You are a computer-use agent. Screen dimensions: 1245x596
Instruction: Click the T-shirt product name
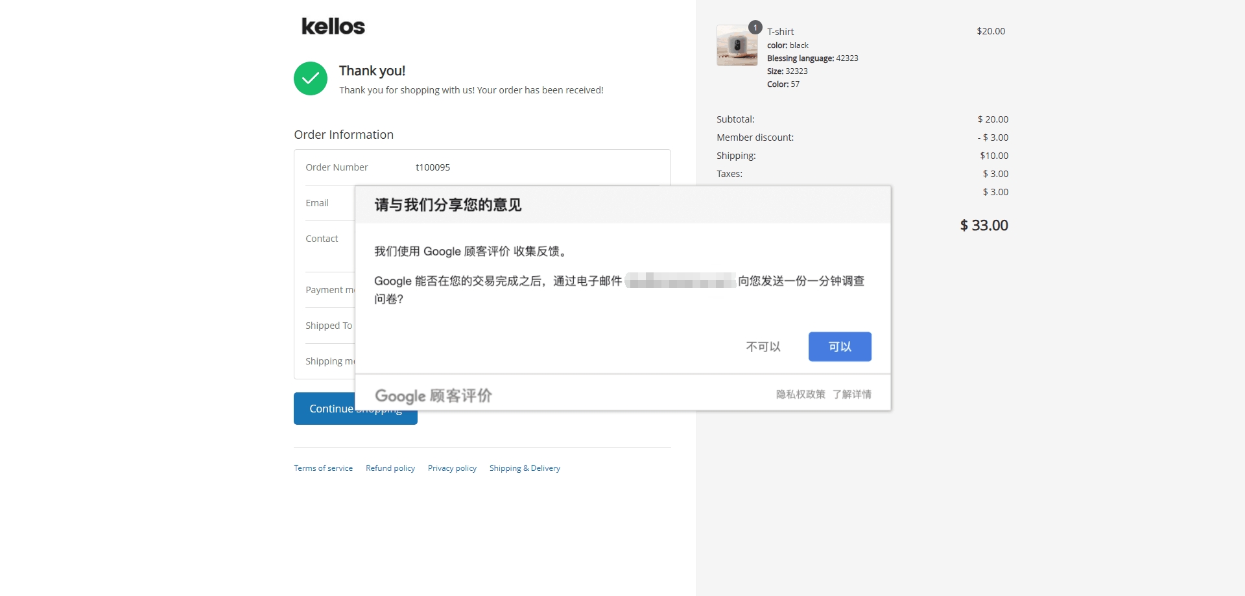click(x=780, y=32)
